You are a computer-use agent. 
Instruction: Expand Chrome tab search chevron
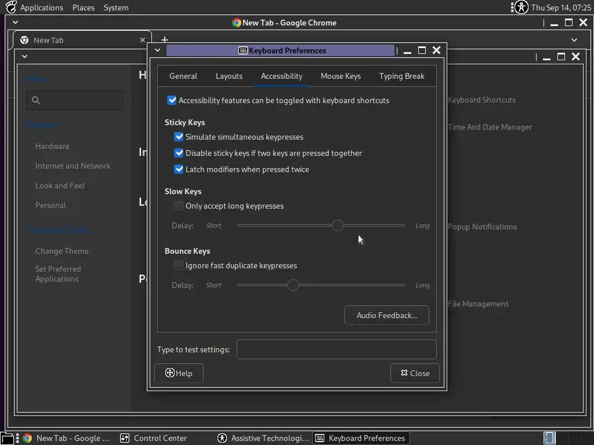(x=574, y=40)
